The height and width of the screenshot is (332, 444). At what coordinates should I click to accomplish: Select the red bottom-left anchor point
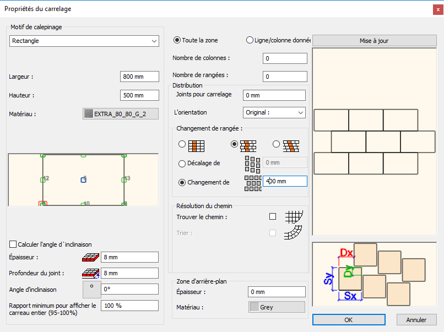pyautogui.click(x=43, y=204)
